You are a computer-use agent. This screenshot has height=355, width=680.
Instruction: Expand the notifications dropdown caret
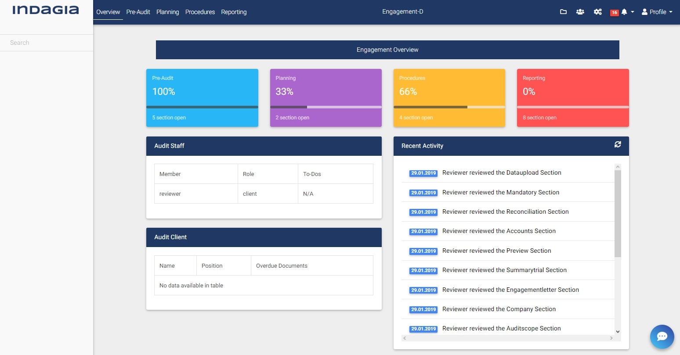[x=633, y=12]
